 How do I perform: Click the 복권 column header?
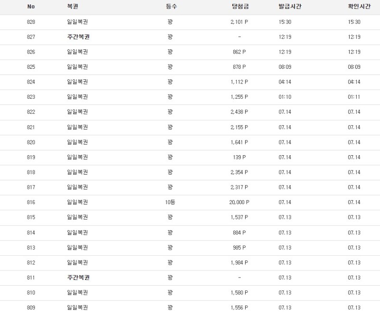point(73,7)
